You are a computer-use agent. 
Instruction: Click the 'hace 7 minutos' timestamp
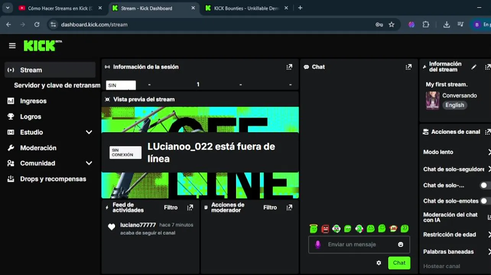(176, 225)
